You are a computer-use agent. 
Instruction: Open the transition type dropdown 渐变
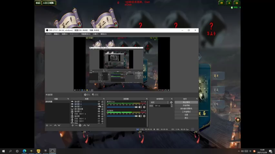(x=159, y=102)
